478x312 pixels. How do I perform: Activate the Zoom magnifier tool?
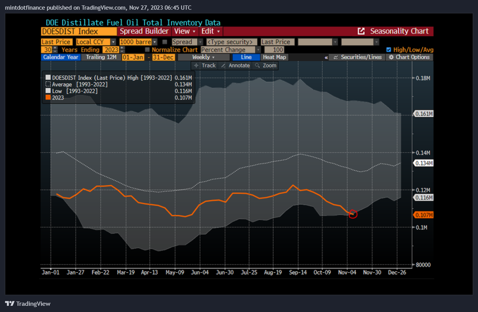[x=265, y=65]
